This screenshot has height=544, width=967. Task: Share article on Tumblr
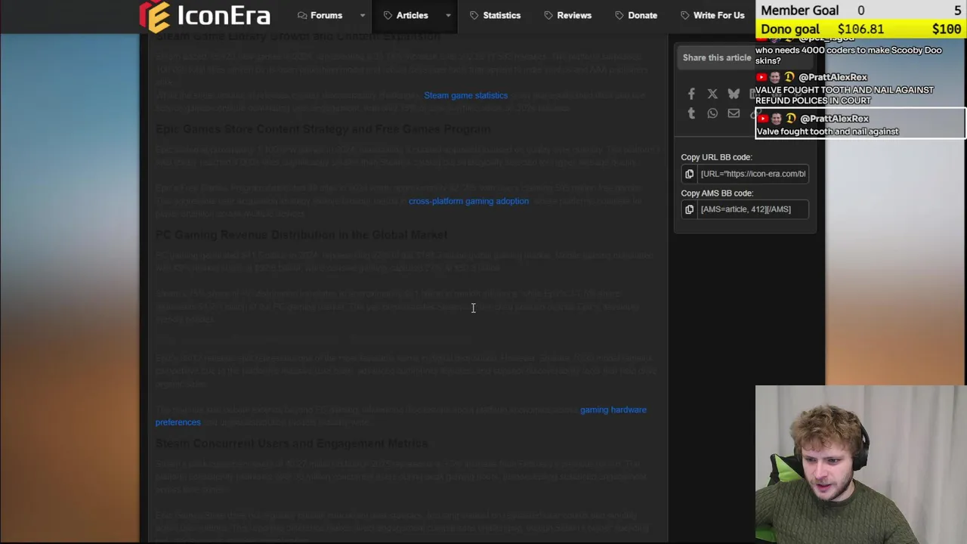click(691, 113)
